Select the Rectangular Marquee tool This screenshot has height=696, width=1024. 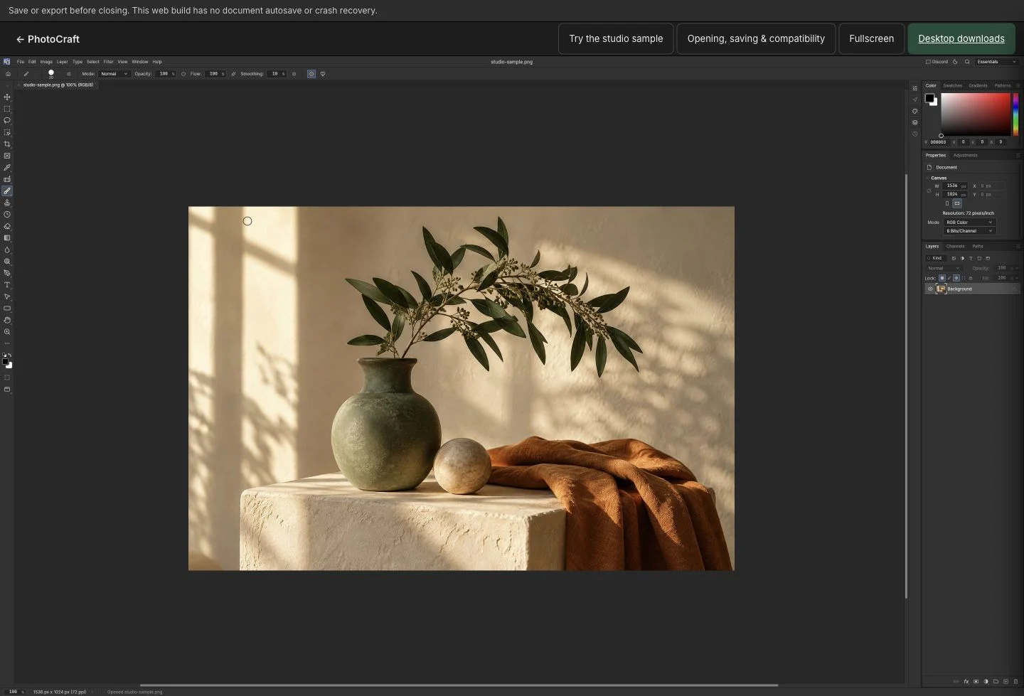[x=7, y=109]
